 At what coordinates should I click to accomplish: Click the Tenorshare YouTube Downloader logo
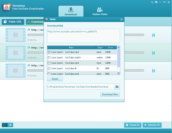[6, 7]
